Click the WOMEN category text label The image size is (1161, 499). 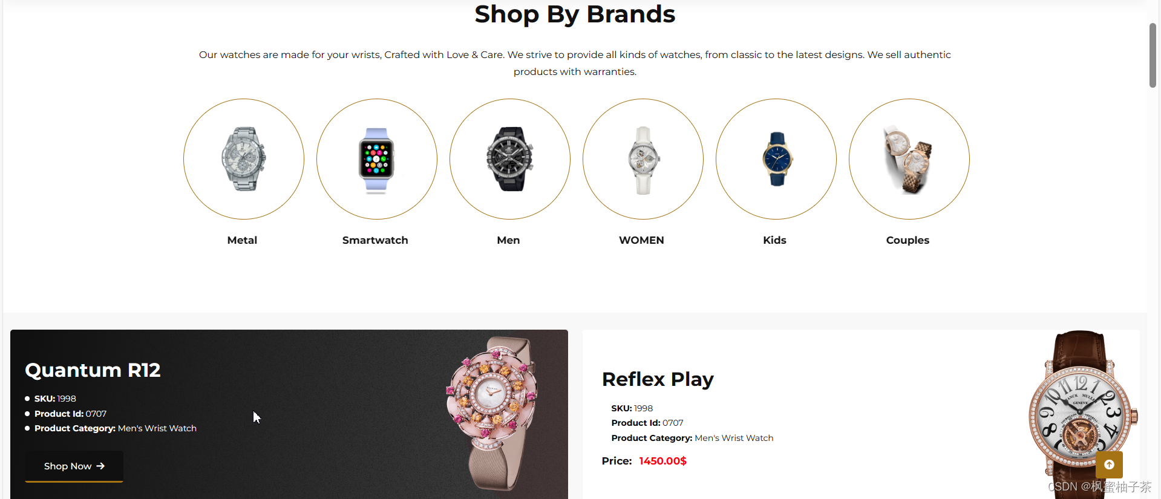tap(641, 240)
